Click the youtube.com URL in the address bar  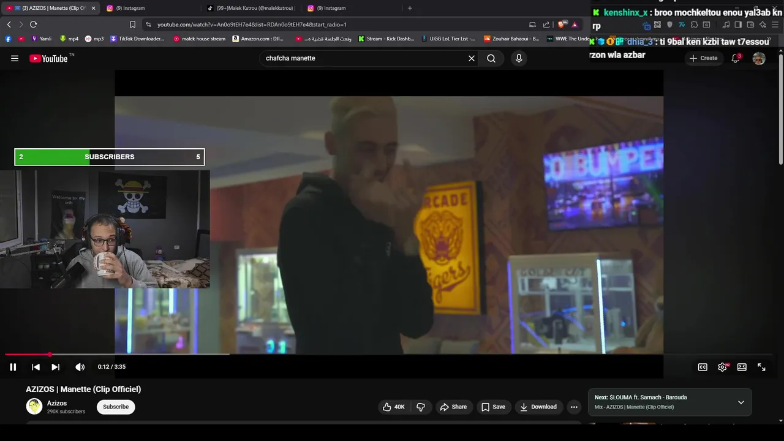pos(252,24)
